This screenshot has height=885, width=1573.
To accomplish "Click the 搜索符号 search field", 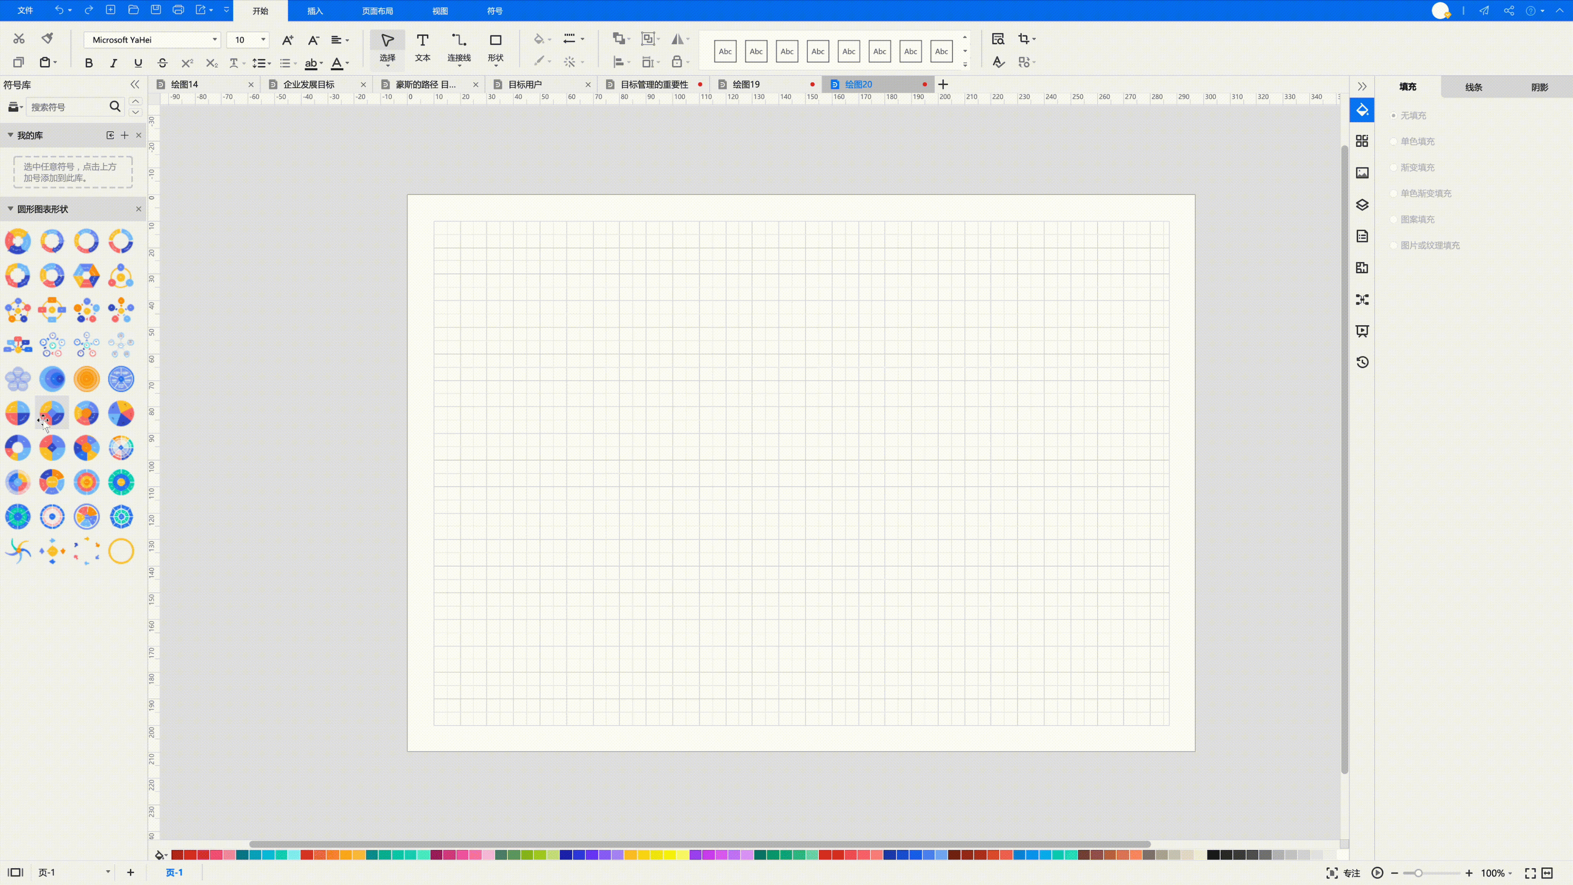I will [67, 107].
